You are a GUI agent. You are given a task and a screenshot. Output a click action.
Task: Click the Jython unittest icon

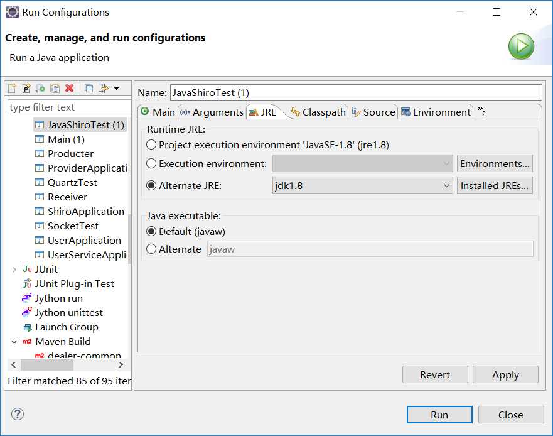pos(27,312)
